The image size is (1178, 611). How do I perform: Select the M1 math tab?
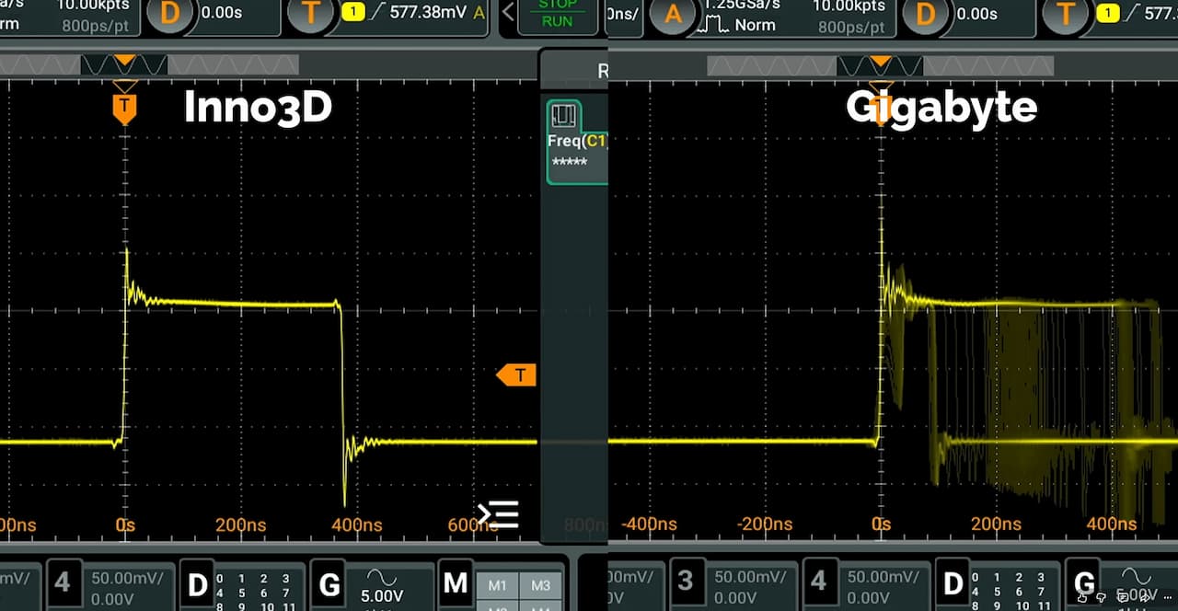pos(498,585)
